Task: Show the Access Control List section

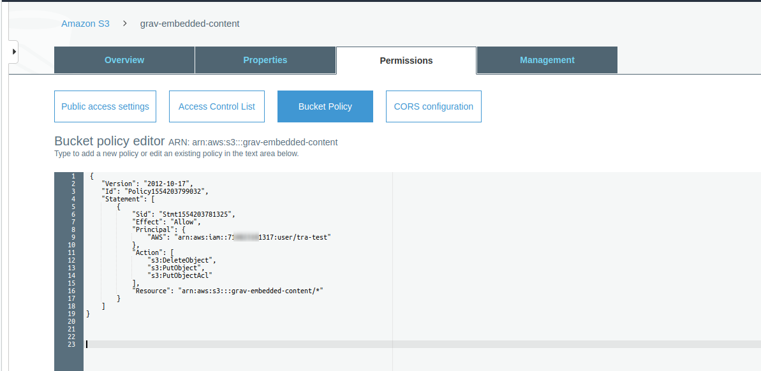Action: click(x=217, y=106)
